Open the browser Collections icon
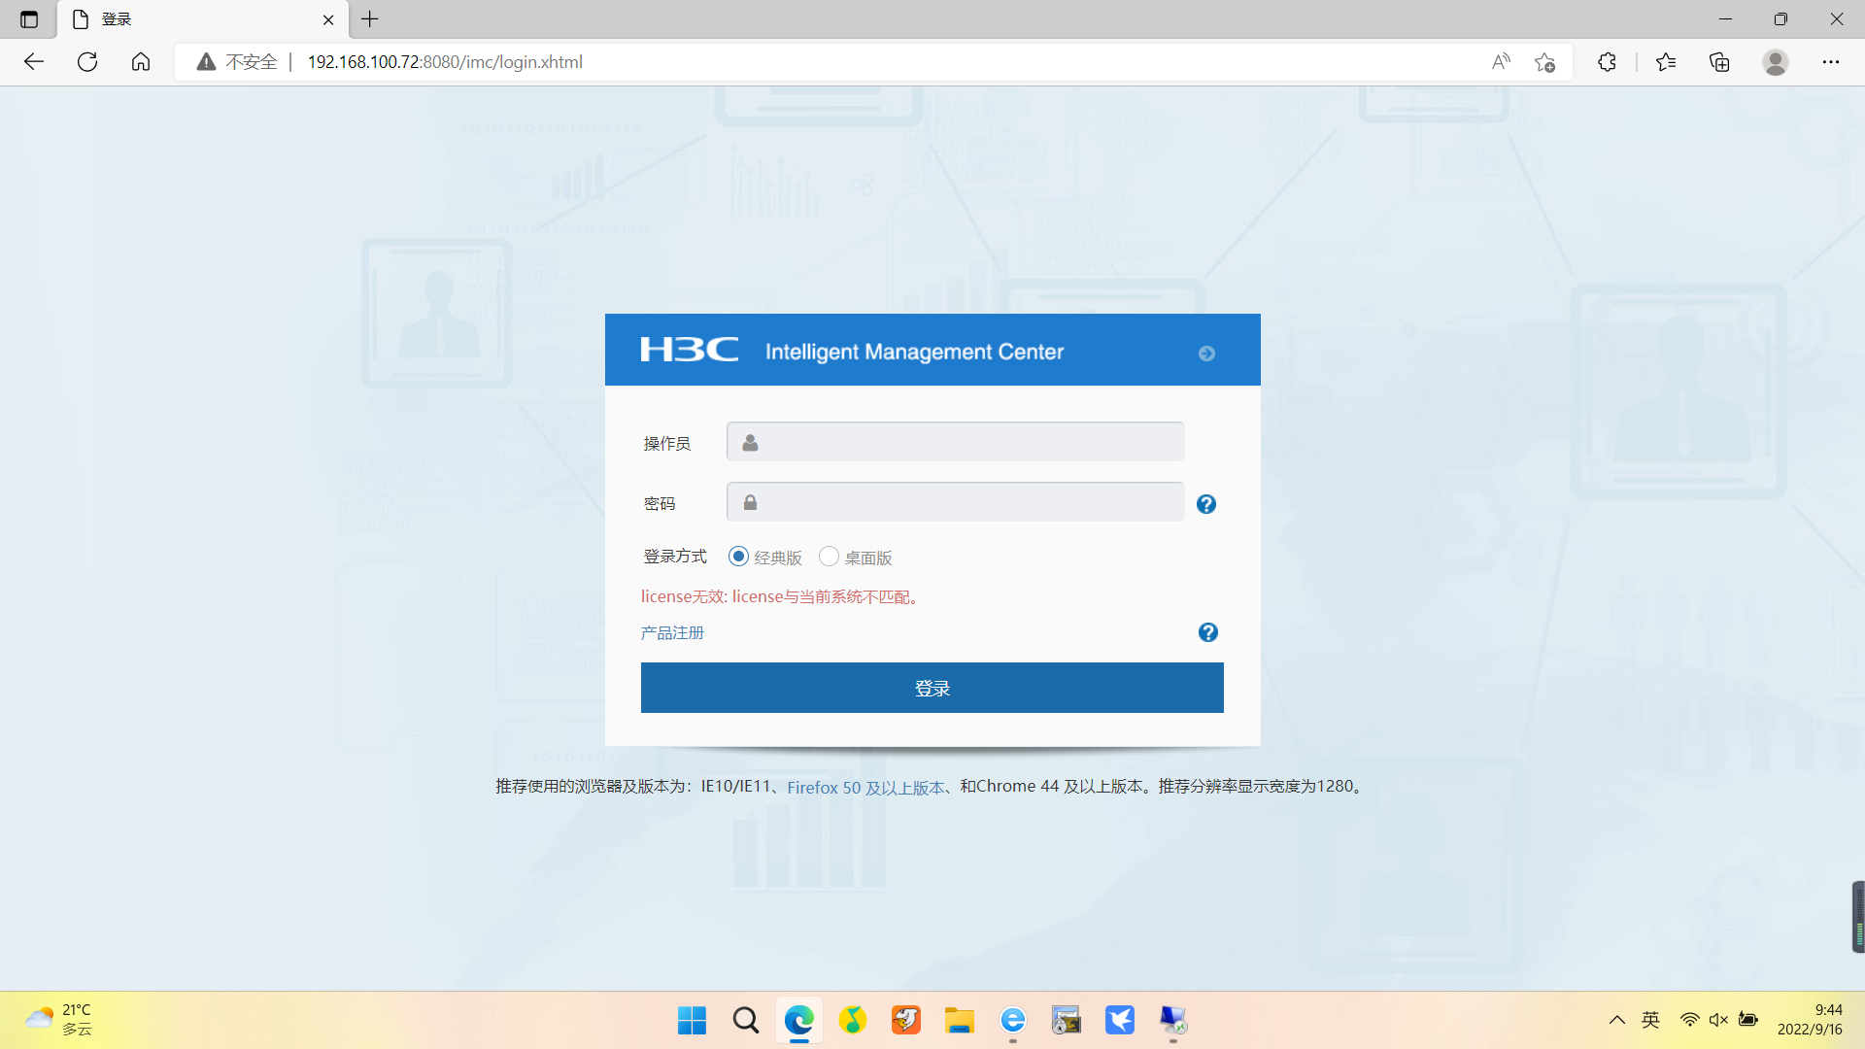This screenshot has height=1049, width=1865. [x=1719, y=62]
